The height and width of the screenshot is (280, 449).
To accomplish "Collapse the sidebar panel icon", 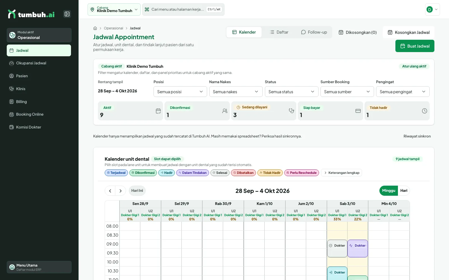I will click(x=67, y=14).
